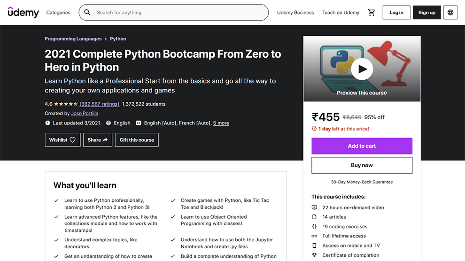Click the 14 articles text
The height and width of the screenshot is (261, 465).
point(334,217)
